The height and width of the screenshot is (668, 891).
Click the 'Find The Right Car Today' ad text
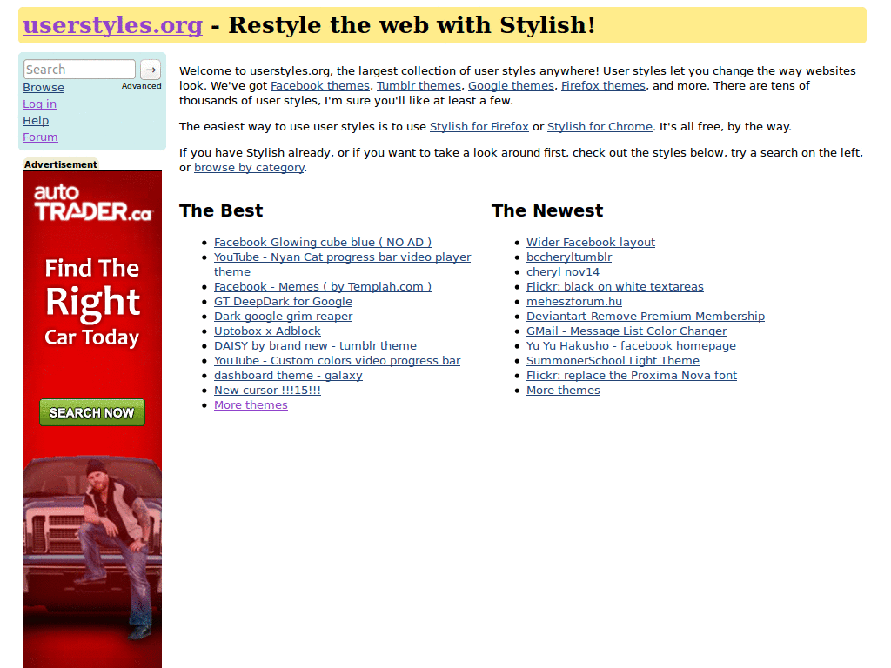pos(92,302)
